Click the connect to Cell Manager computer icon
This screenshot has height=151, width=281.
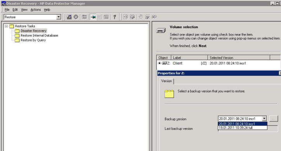tap(69, 17)
